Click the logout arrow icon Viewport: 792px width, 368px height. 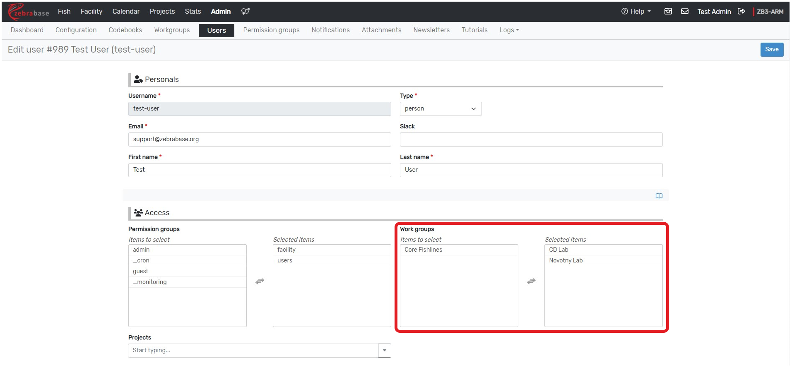point(741,12)
